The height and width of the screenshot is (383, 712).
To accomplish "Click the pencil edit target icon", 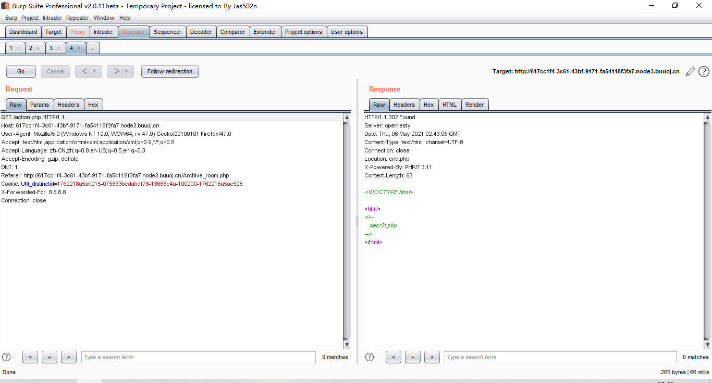I will (x=690, y=72).
